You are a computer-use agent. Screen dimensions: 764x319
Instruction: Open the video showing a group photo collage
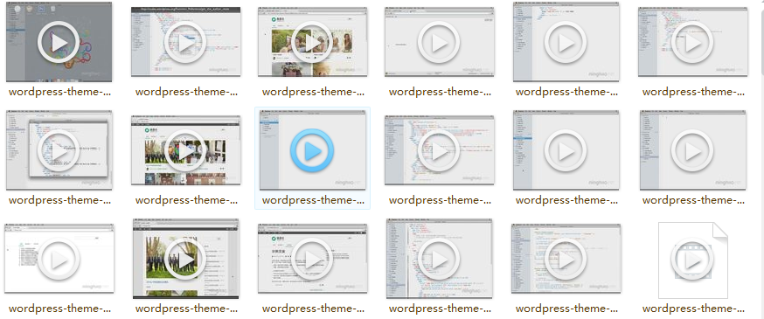185,150
